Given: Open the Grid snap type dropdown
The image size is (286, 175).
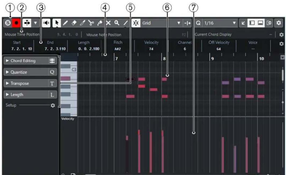Looking at the screenshot, I should [161, 23].
